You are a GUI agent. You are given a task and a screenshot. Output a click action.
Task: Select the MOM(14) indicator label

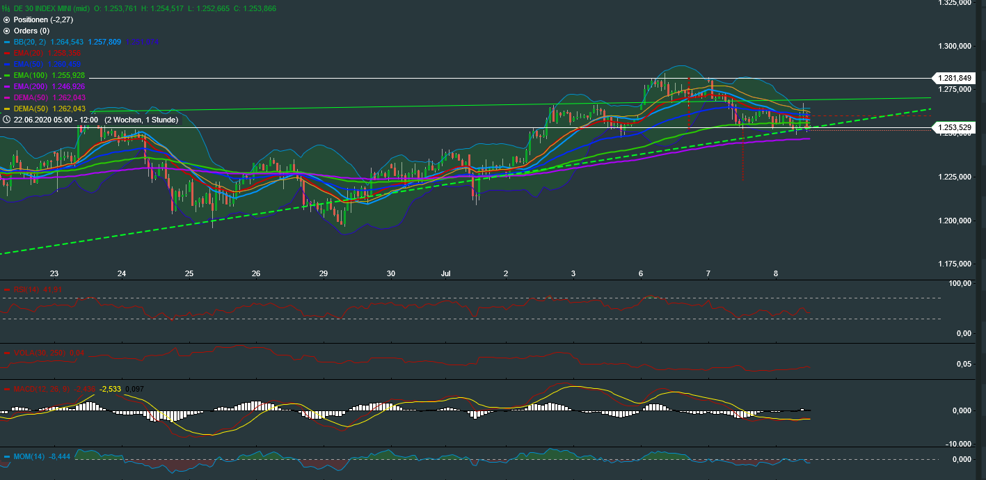click(30, 457)
